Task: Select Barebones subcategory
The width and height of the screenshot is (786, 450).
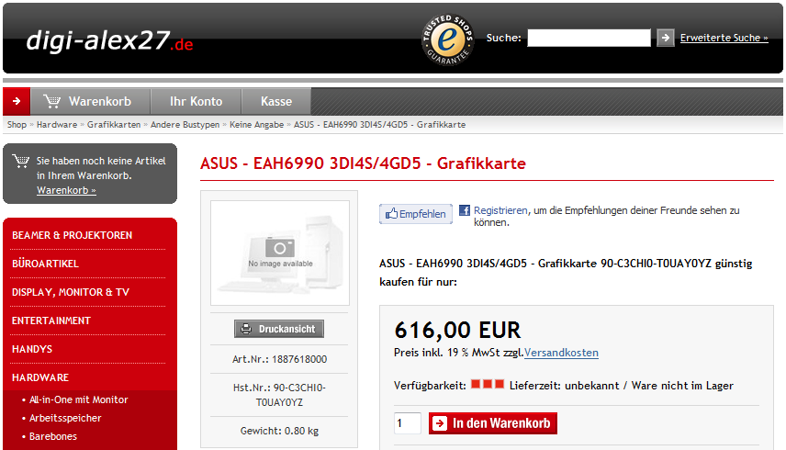Action: point(53,436)
